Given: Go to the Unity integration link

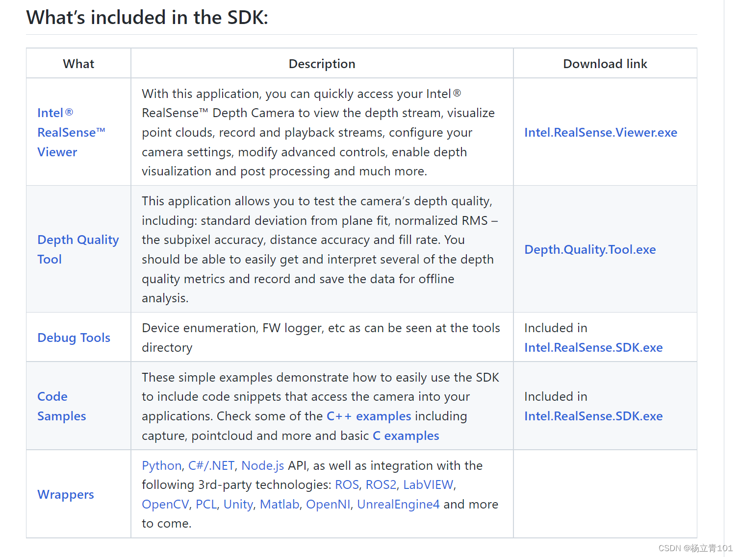Looking at the screenshot, I should click(238, 504).
